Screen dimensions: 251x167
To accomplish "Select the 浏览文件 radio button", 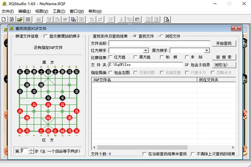I will 161,36.
